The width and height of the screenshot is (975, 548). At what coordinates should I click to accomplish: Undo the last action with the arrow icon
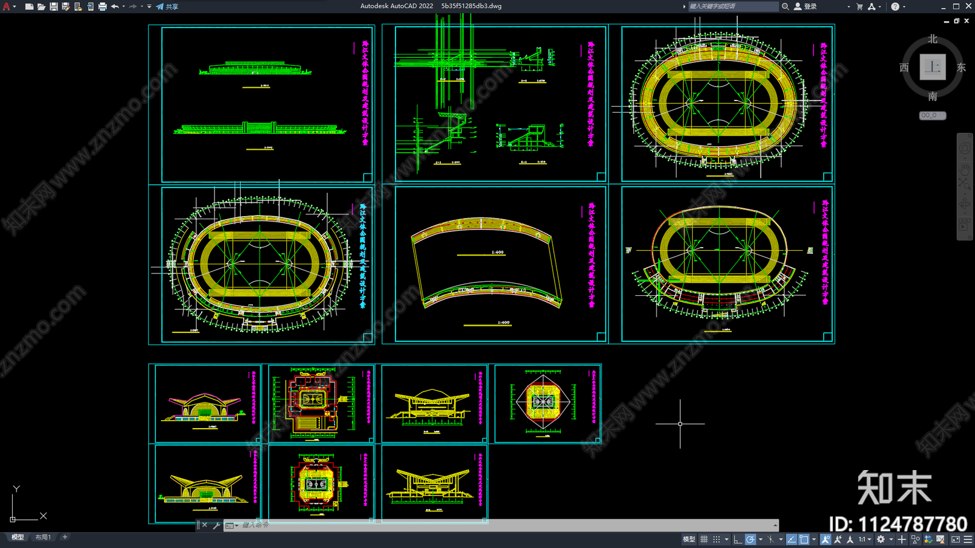tap(115, 7)
